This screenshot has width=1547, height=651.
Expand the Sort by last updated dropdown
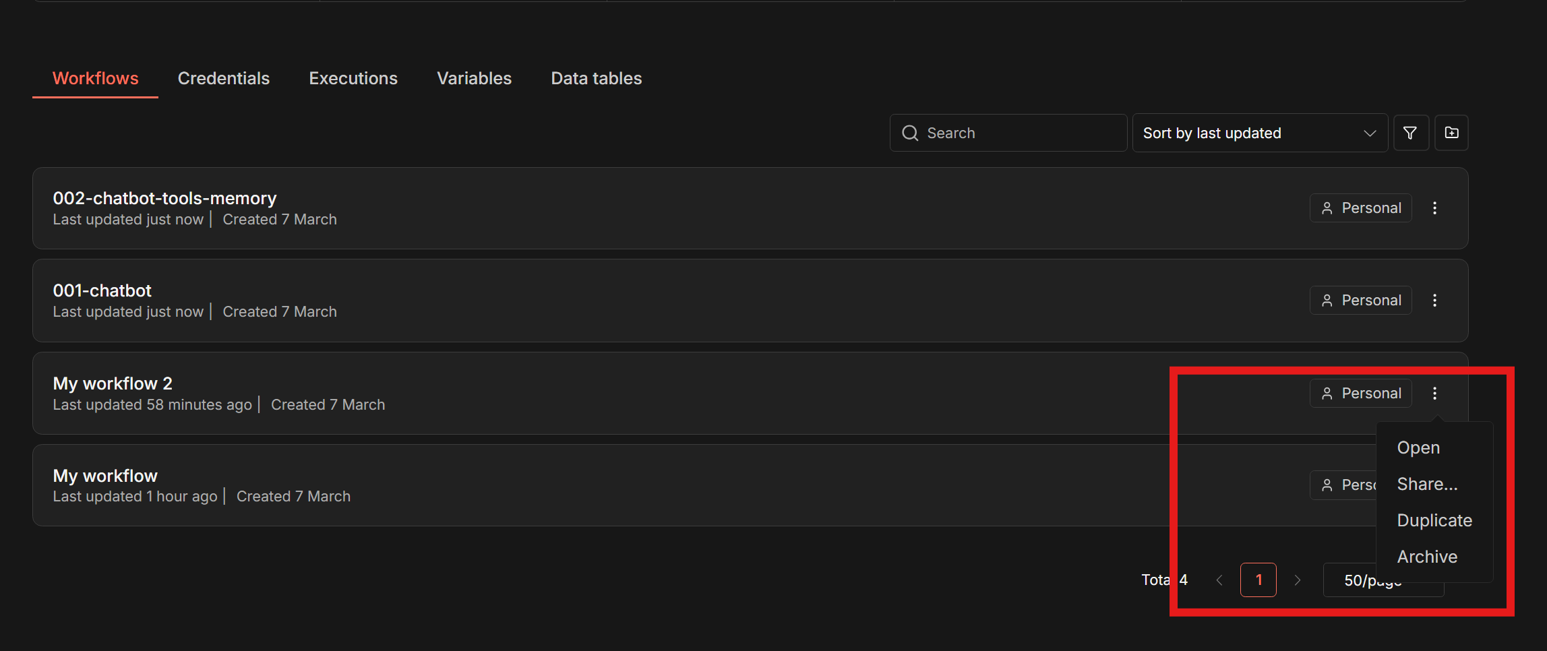click(1259, 133)
